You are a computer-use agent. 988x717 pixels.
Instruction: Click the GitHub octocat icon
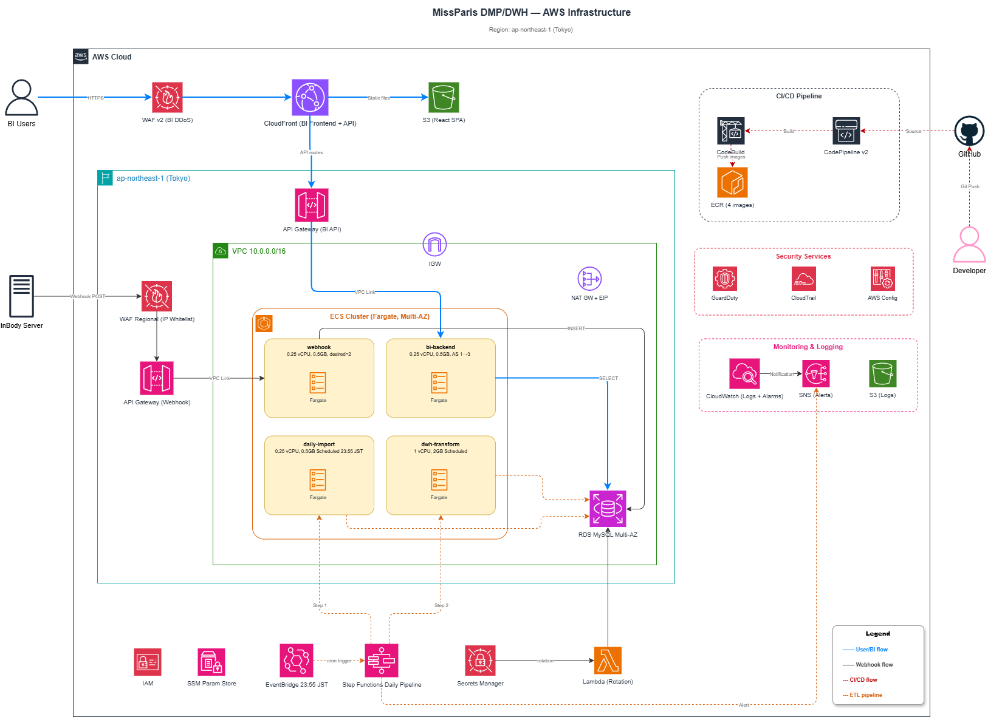coord(969,131)
